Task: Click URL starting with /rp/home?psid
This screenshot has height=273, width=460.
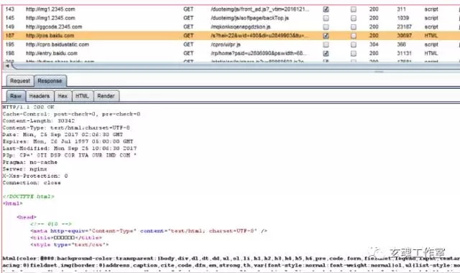Action: (x=259, y=54)
